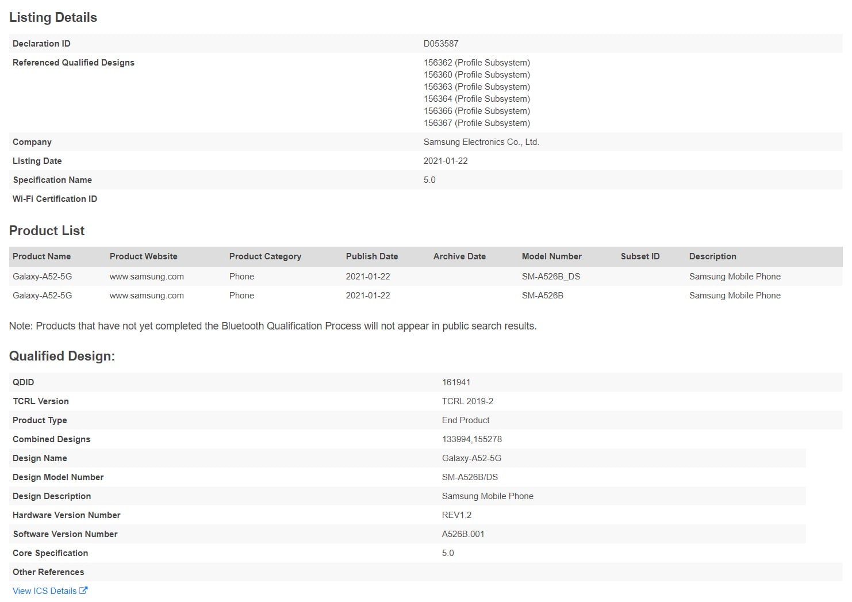The image size is (852, 602).
Task: Click the Product Category column header
Action: click(264, 256)
